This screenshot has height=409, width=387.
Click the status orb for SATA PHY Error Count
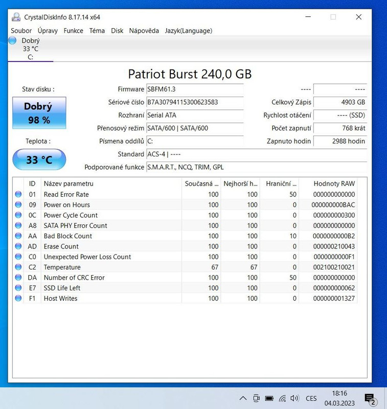[18, 225]
